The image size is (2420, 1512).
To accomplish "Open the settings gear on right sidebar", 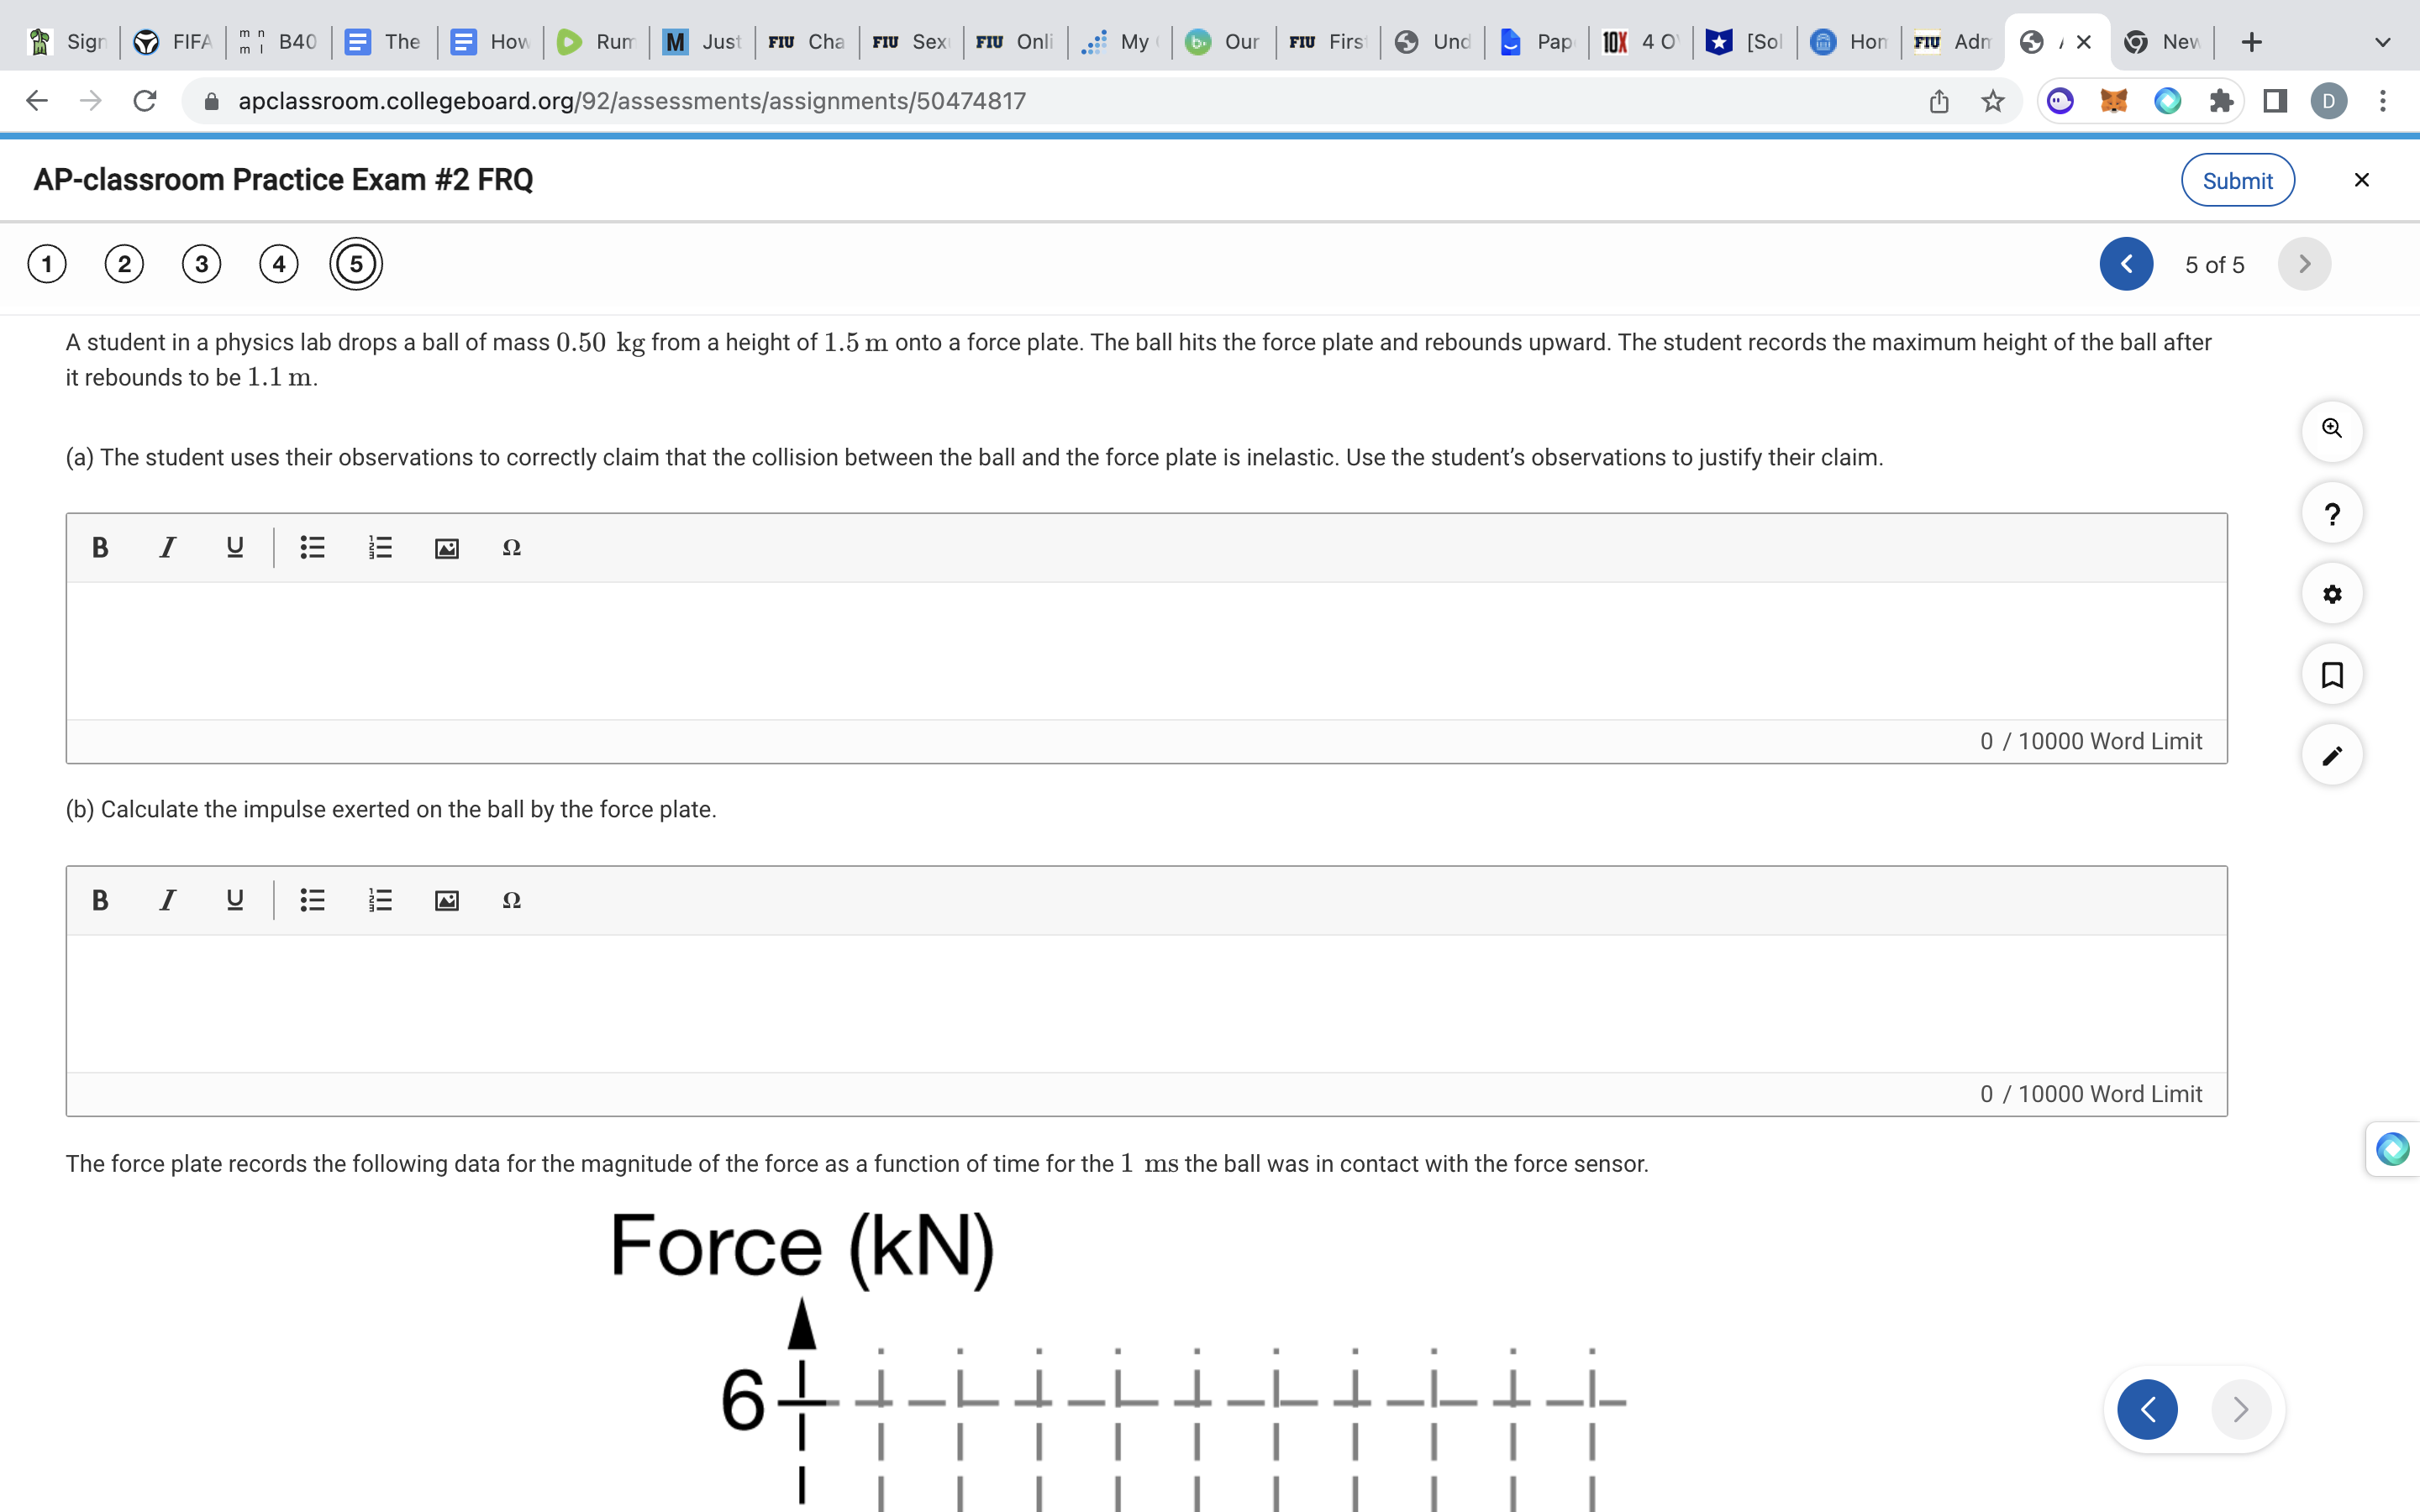I will pos(2333,593).
